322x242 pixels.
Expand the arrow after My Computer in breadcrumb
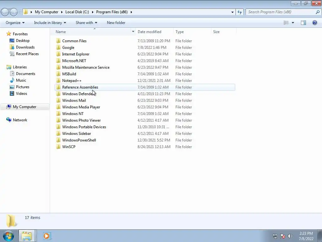(62, 12)
